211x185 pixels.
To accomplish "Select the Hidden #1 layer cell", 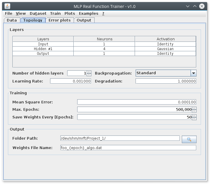I will (43, 49).
